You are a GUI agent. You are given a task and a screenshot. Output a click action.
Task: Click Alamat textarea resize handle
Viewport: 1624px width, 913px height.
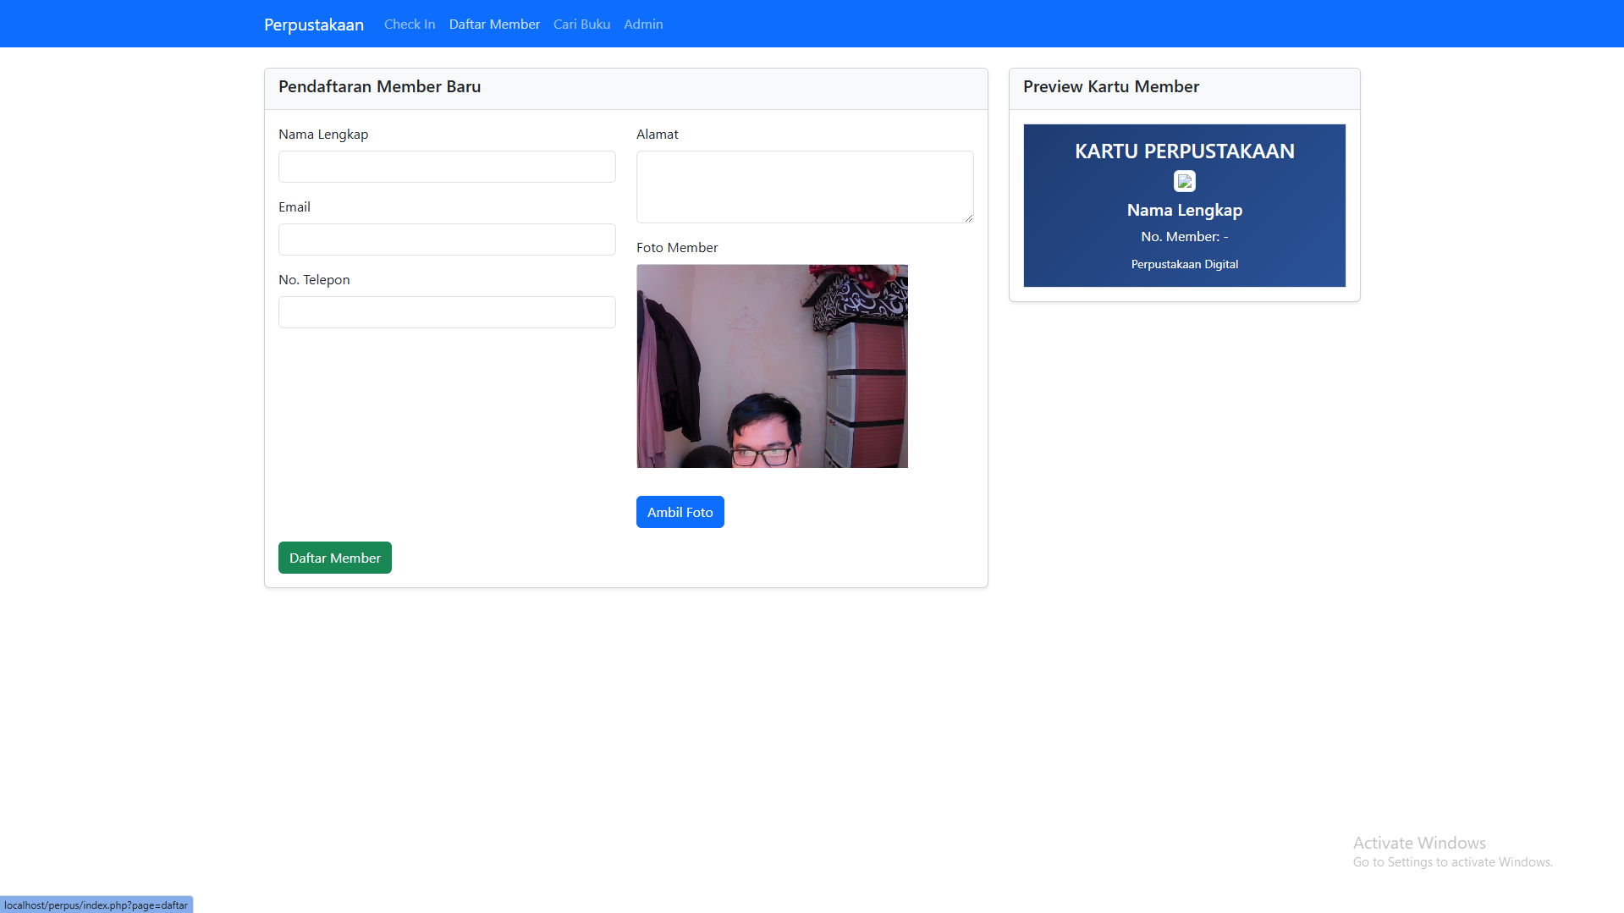click(969, 218)
